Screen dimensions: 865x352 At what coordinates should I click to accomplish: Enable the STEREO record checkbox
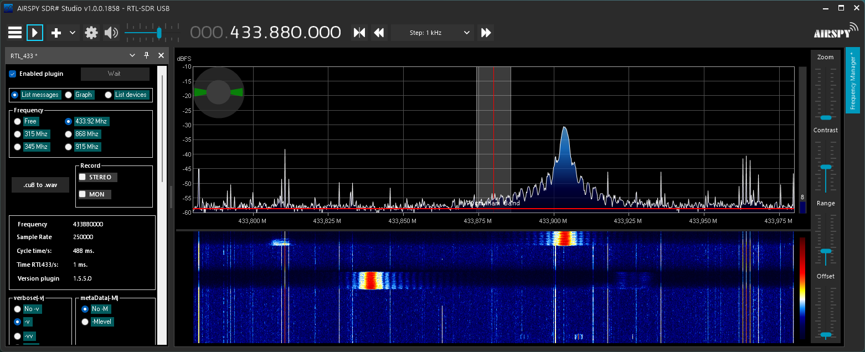[83, 177]
